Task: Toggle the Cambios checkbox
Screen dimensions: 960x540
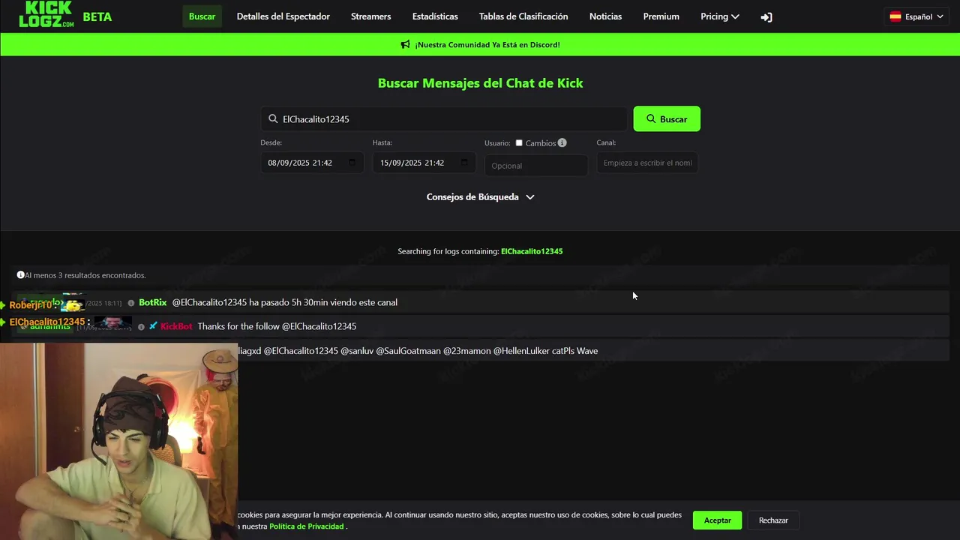Action: coord(518,143)
